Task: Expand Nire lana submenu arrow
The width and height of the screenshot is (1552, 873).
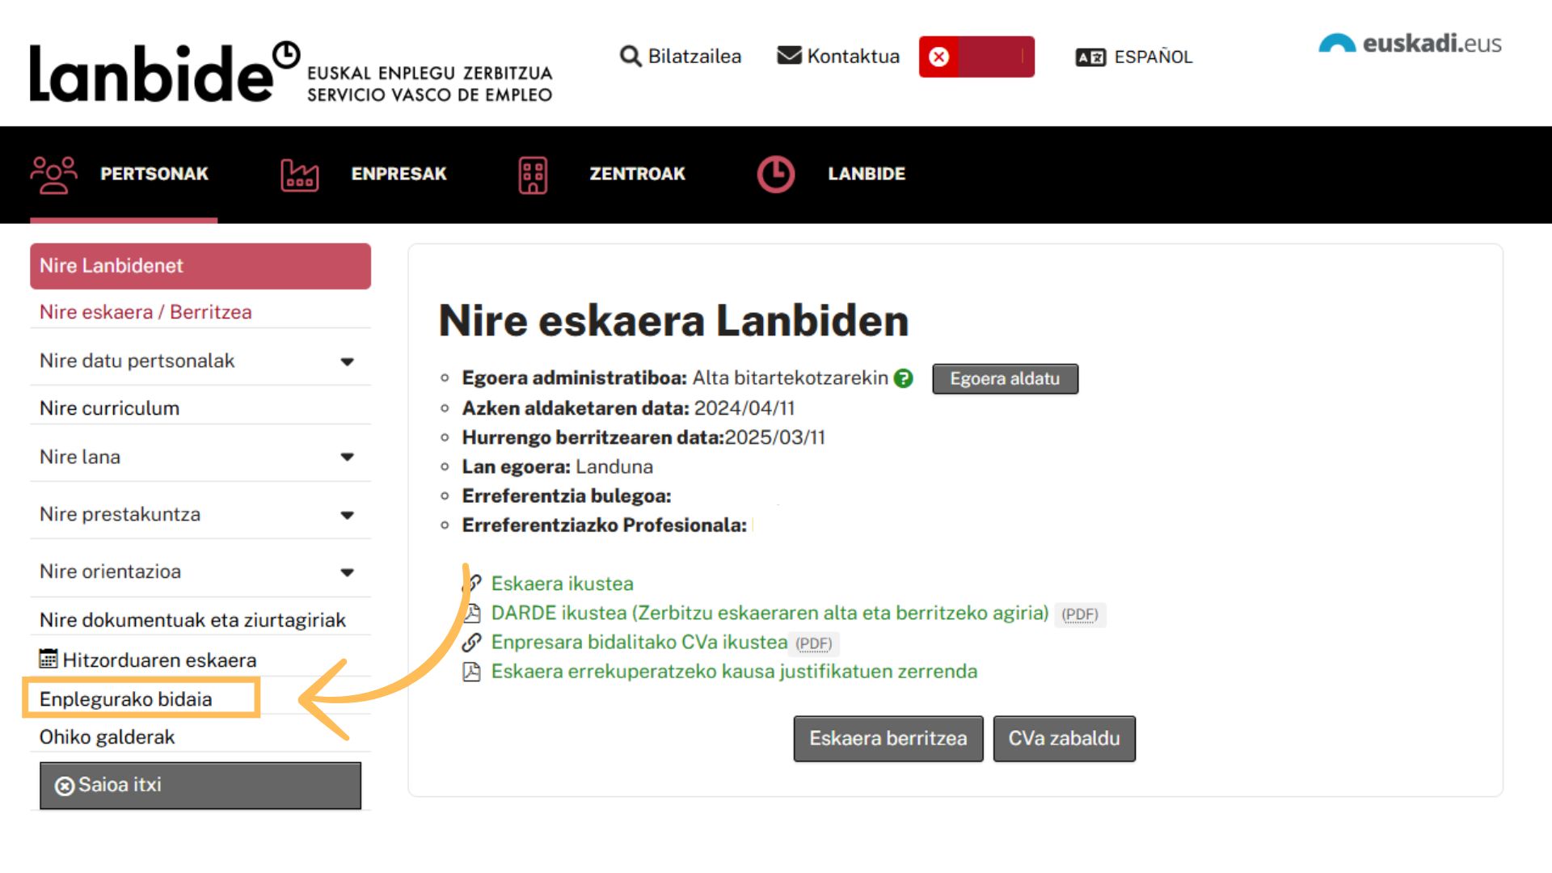Action: click(x=348, y=457)
